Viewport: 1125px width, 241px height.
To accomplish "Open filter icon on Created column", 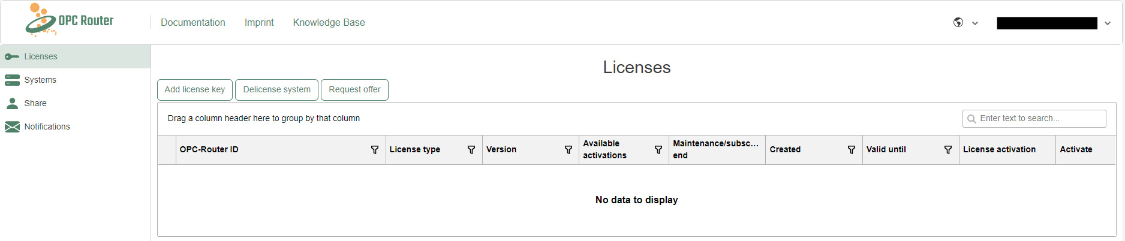I will pyautogui.click(x=852, y=150).
